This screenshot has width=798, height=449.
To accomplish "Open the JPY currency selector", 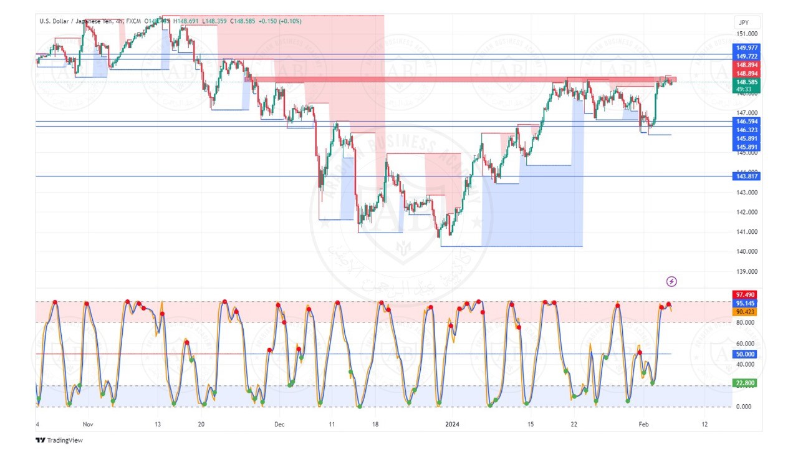I will tap(746, 22).
